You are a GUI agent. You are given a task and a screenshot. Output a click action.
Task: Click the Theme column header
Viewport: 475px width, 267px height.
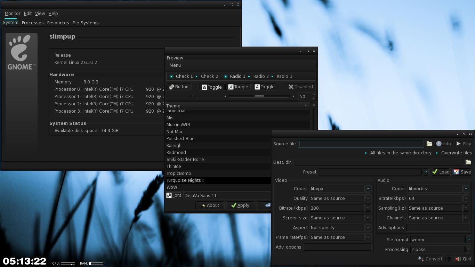tap(237, 106)
